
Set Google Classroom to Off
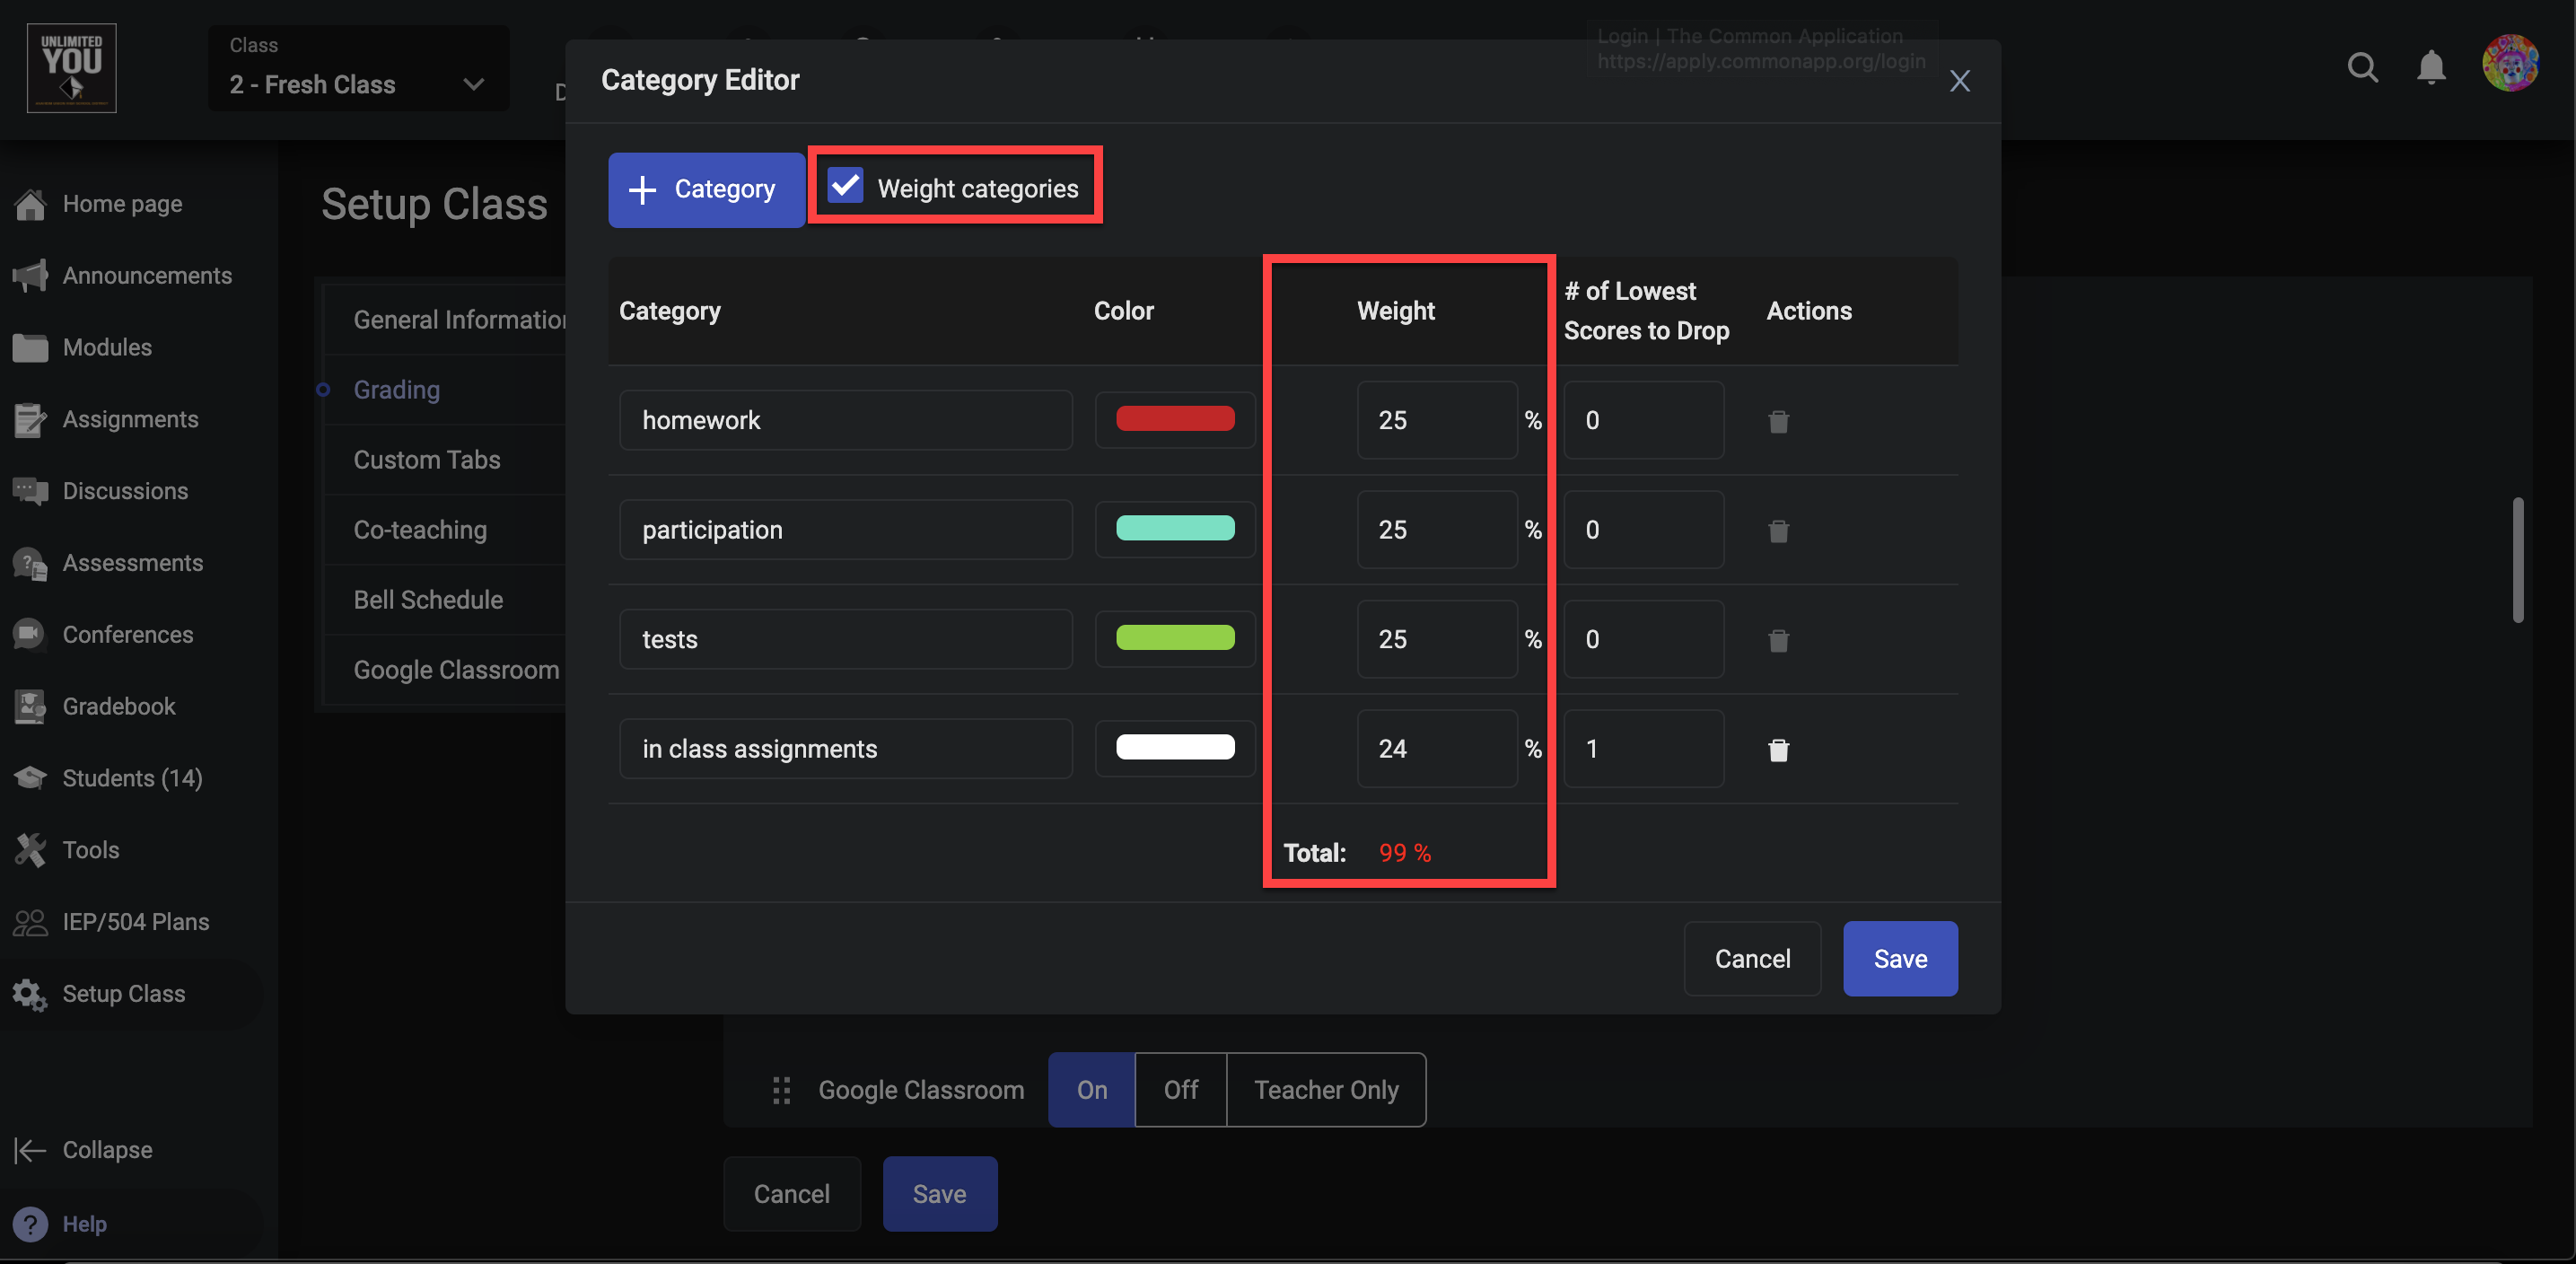[1180, 1090]
